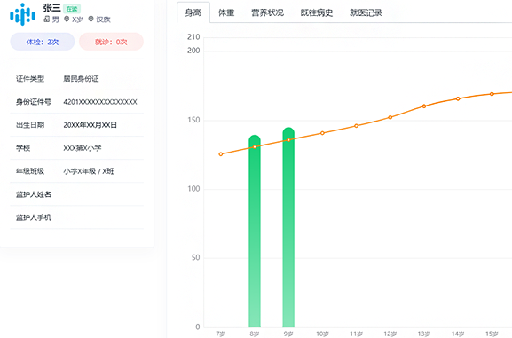
Task: Click the 210 y-axis label
Action: coord(193,37)
